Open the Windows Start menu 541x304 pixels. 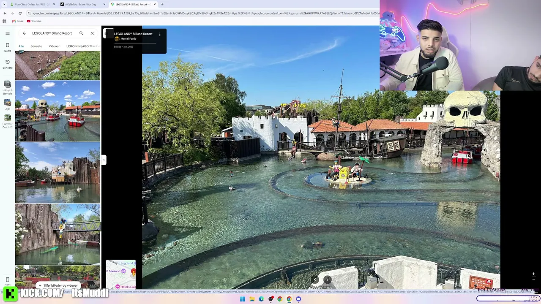pos(243,299)
